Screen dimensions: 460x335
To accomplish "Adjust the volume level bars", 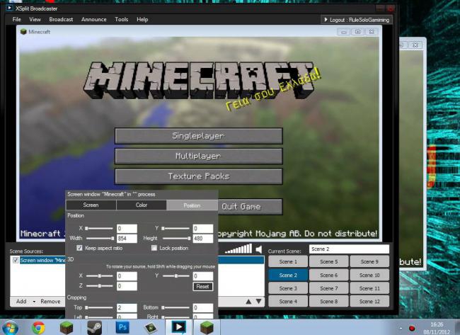I will pos(238,249).
